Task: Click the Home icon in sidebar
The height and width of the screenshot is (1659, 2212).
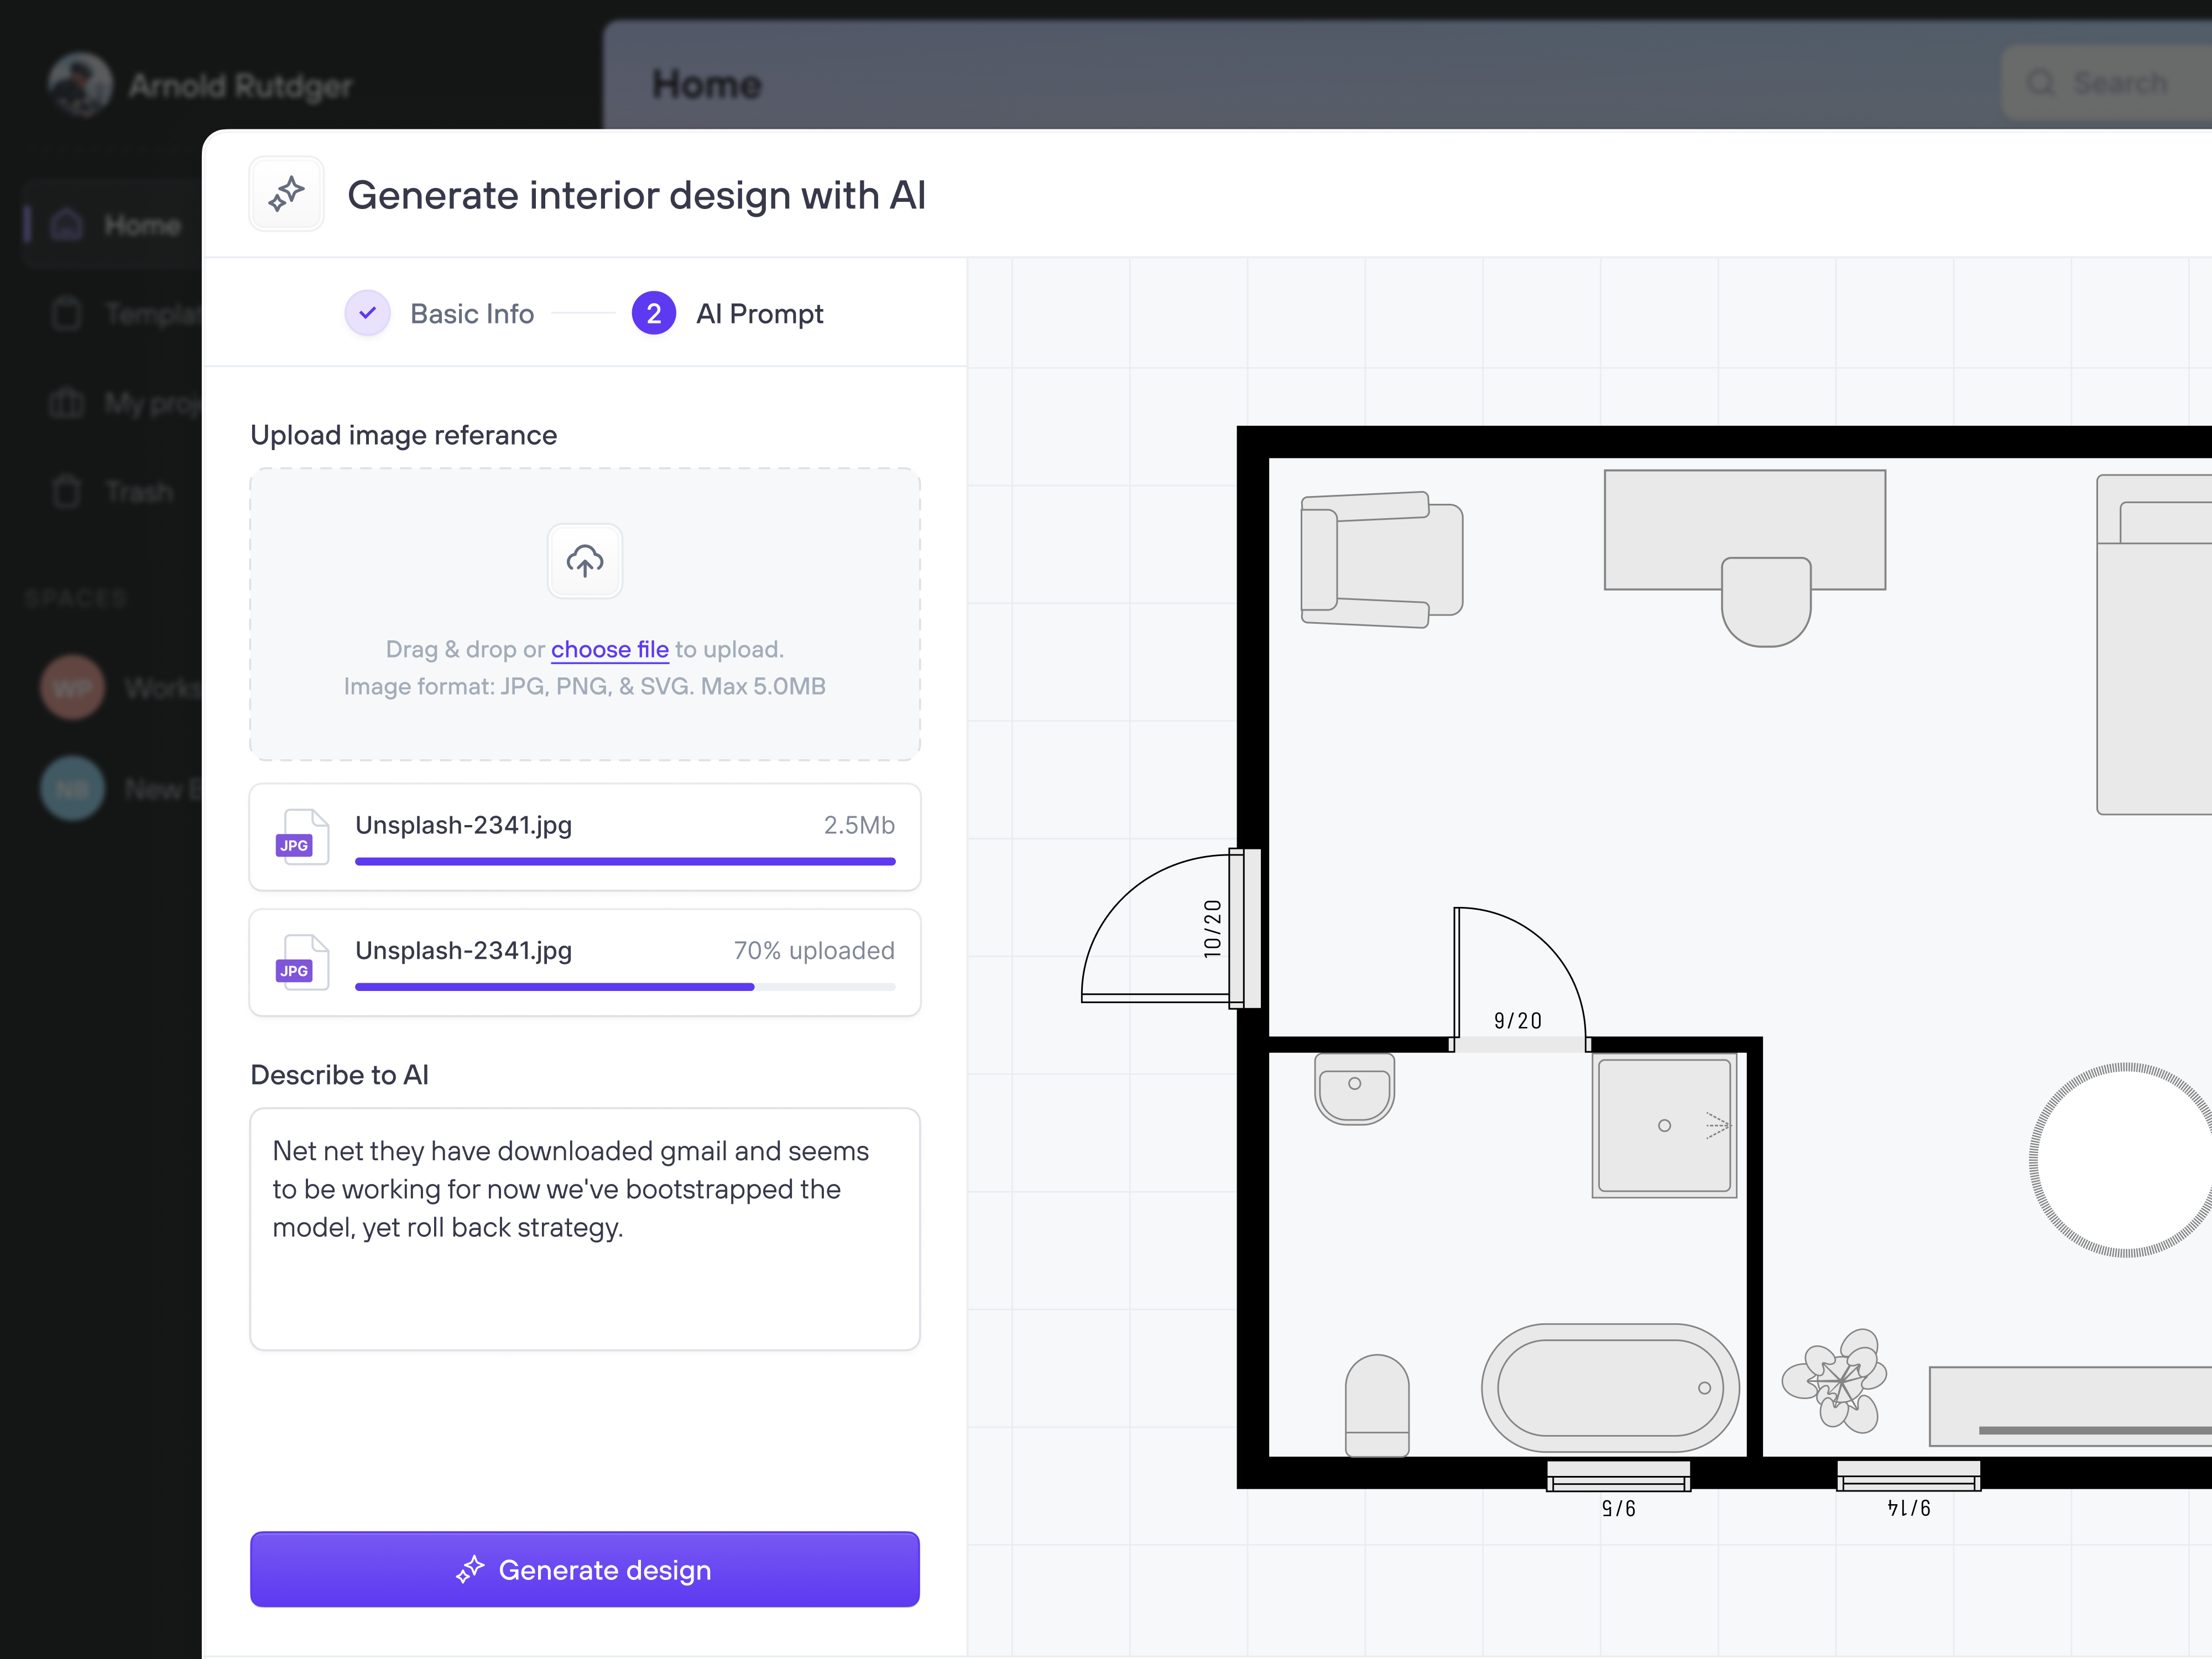Action: [67, 225]
